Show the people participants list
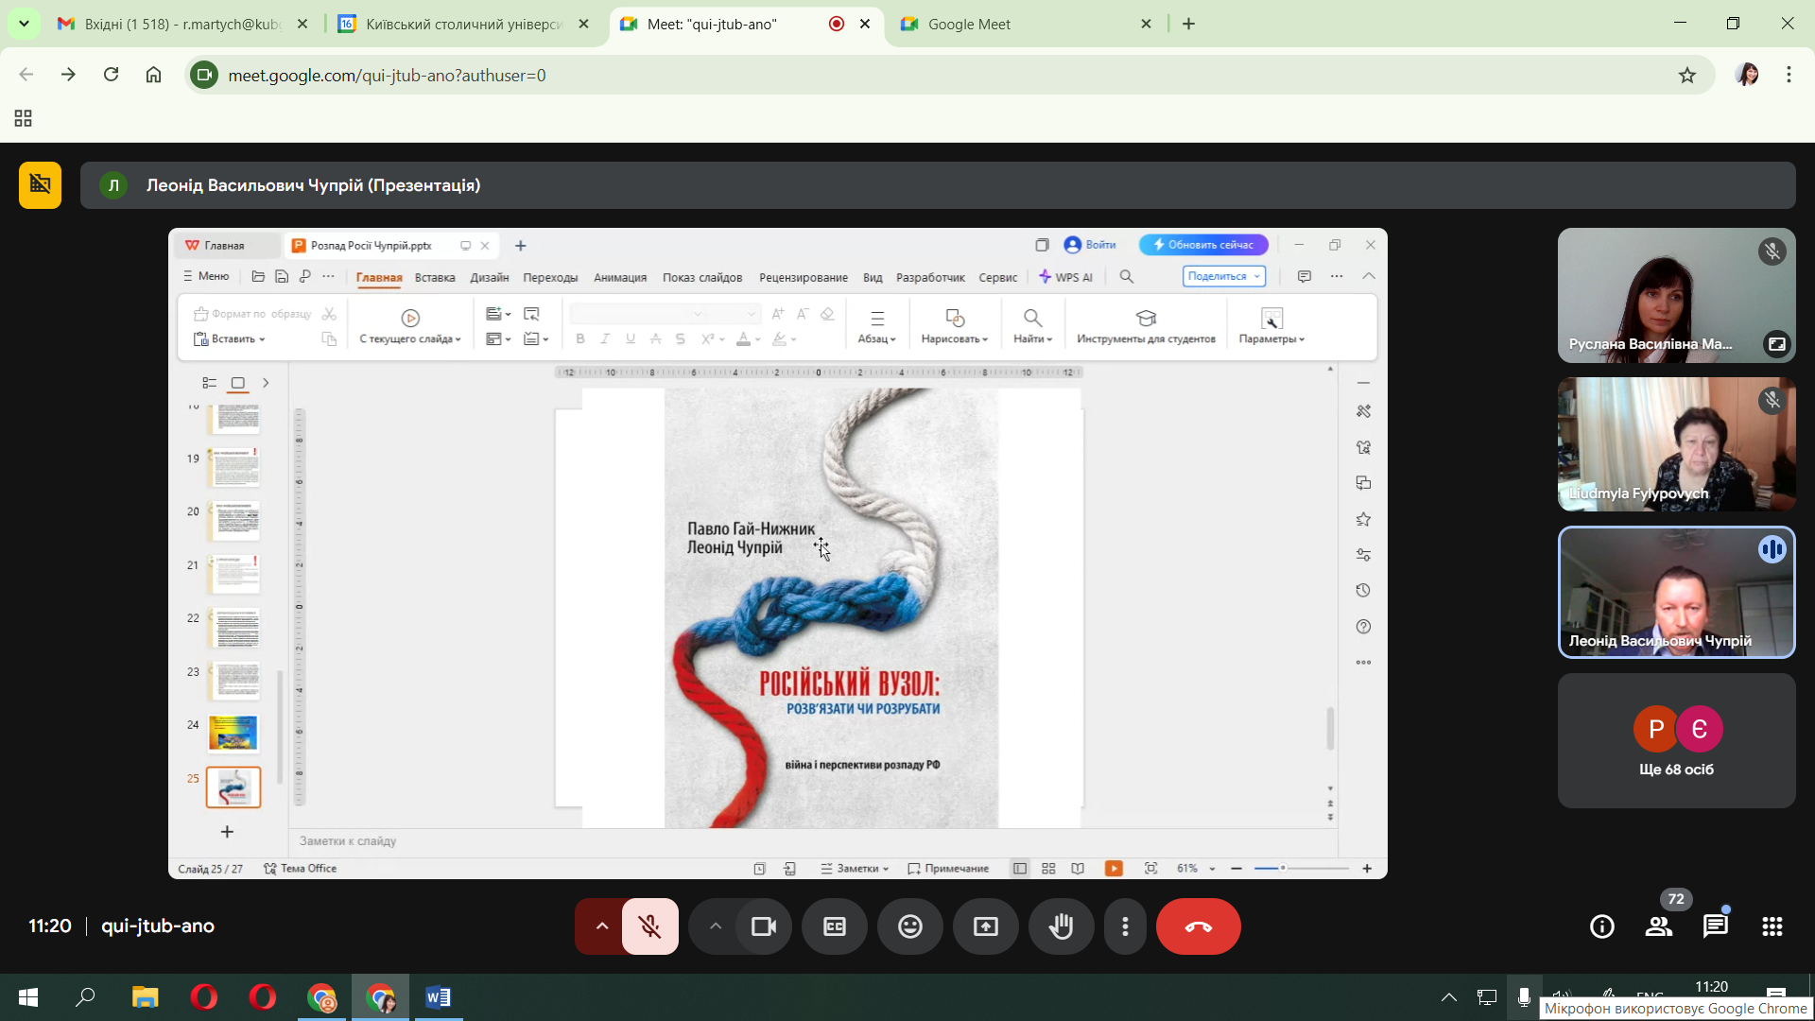The image size is (1815, 1021). tap(1658, 926)
